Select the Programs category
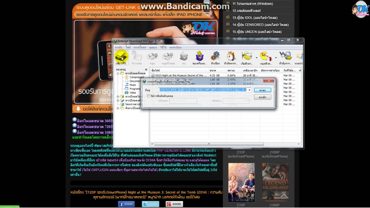 (135, 89)
